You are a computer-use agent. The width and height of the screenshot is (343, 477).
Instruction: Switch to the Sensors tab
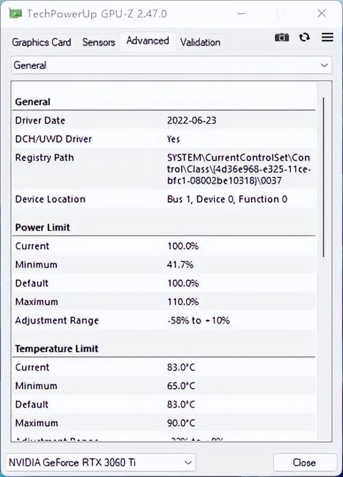point(99,42)
